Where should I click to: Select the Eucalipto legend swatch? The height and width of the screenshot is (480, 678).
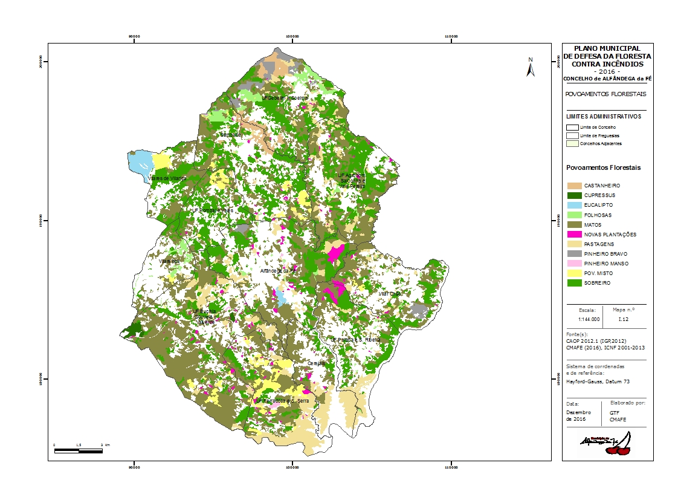(574, 205)
